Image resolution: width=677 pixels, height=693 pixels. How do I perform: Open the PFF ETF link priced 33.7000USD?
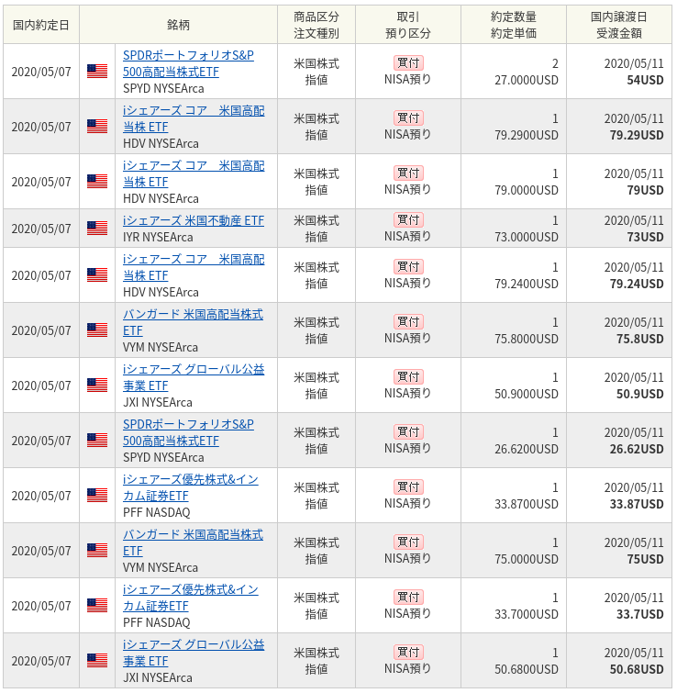click(190, 598)
